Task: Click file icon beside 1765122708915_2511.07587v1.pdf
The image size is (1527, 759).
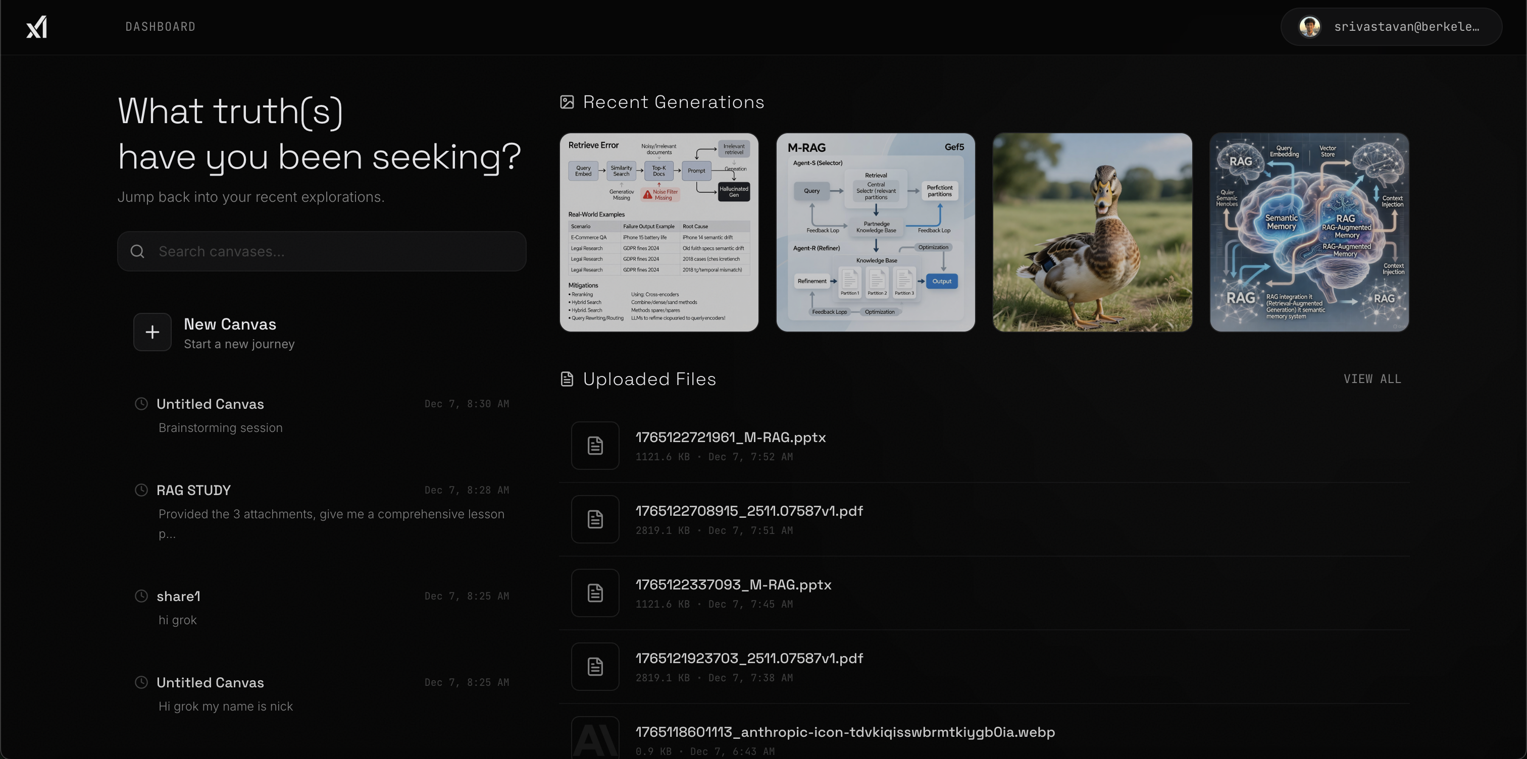Action: [595, 519]
